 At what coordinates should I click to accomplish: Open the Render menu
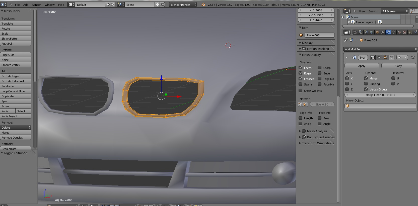(x=36, y=5)
